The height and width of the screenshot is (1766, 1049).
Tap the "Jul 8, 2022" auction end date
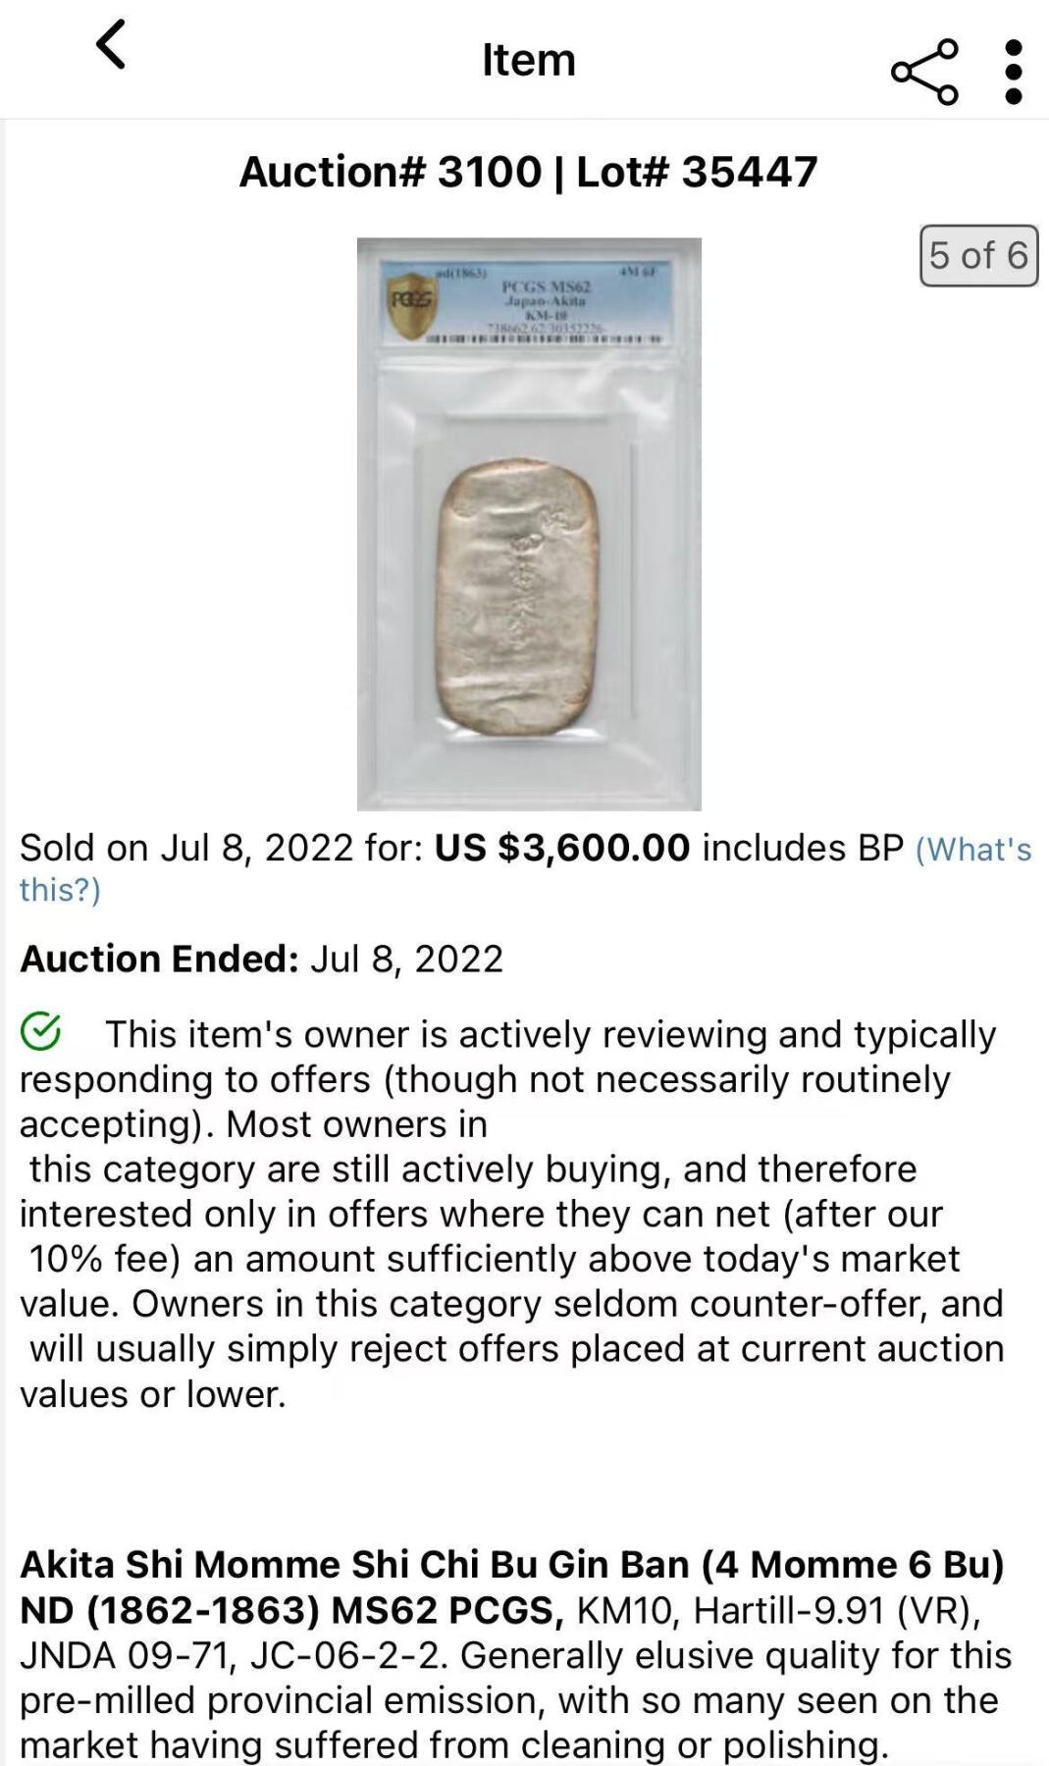pyautogui.click(x=406, y=959)
